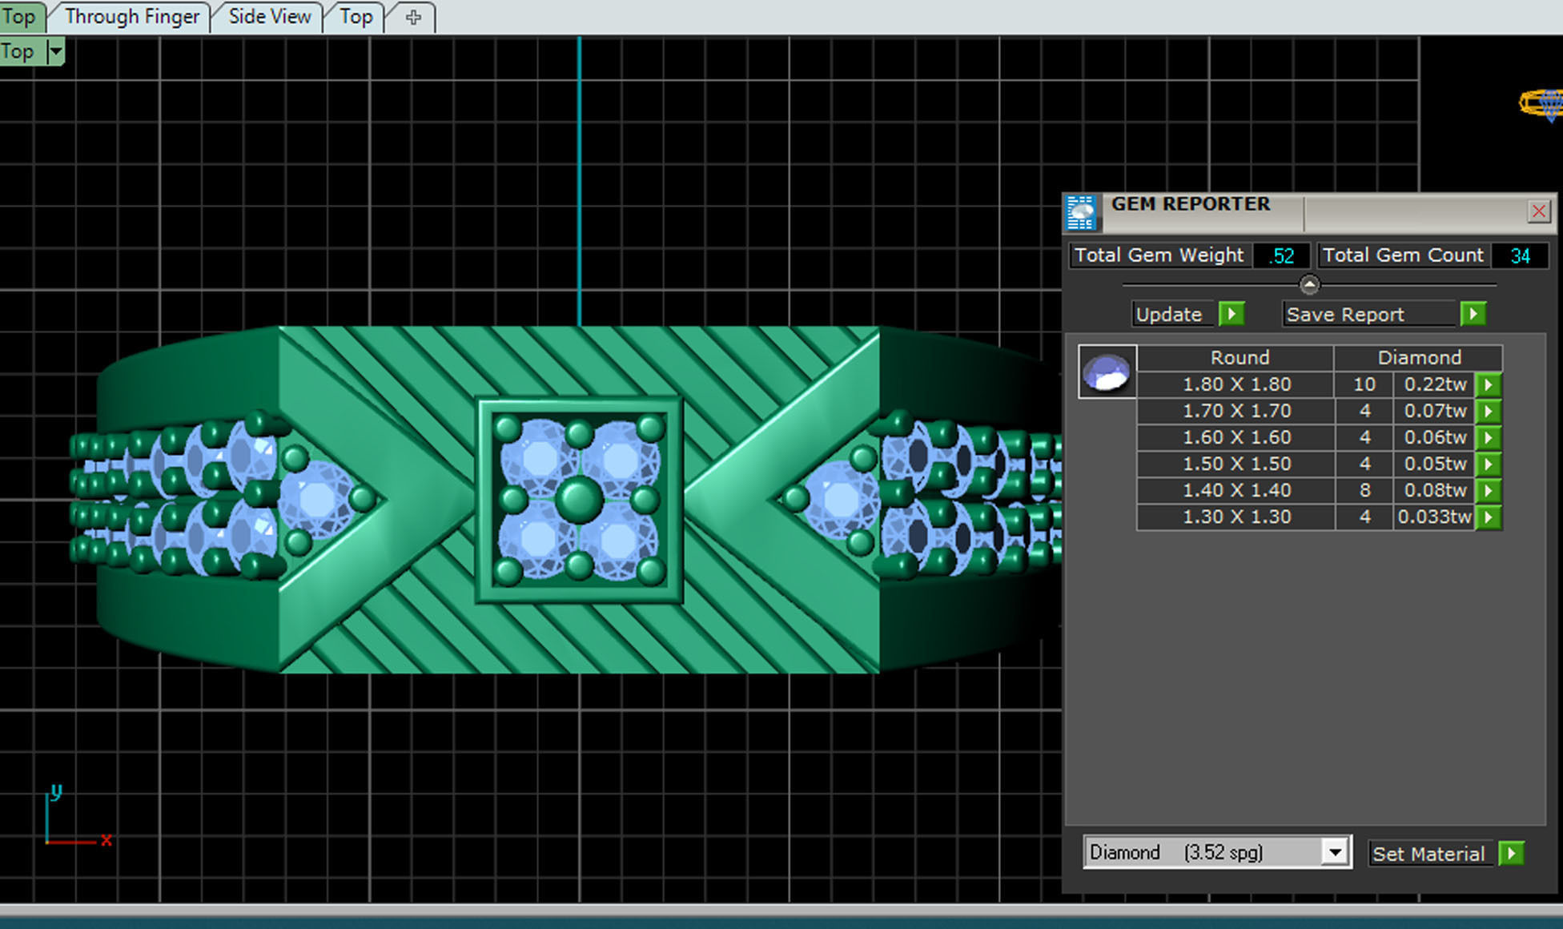
Task: Collapse panel with the round arrow handle
Action: 1309,284
